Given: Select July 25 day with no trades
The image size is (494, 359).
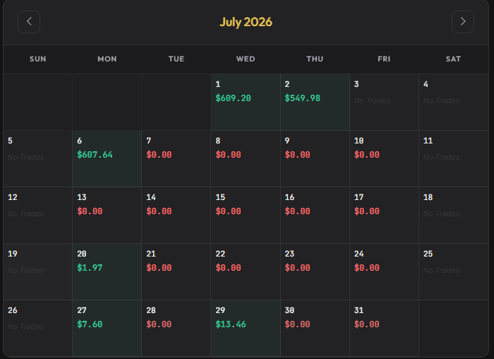Looking at the screenshot, I should point(454,271).
